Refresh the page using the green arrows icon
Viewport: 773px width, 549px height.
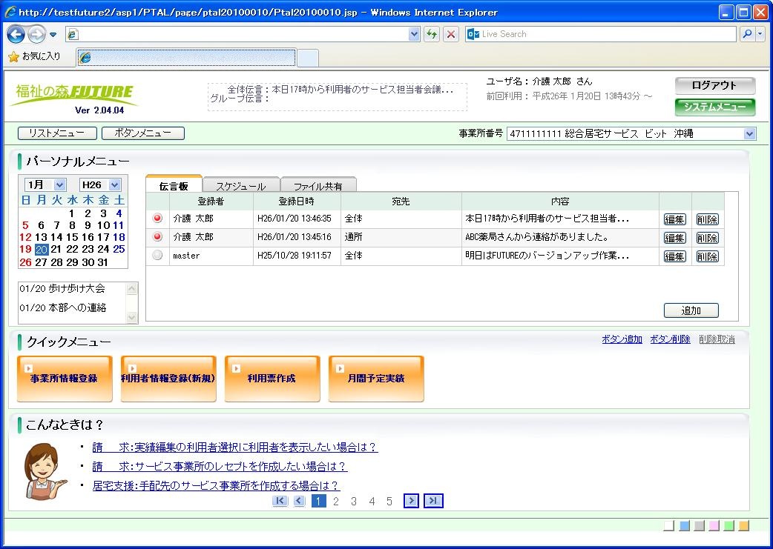[432, 34]
